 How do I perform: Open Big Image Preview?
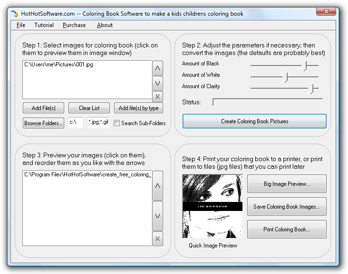pos(287,184)
